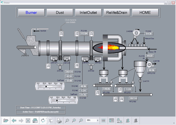Click 'Click here to see details' text
This screenshot has height=125, width=176.
(70, 21)
